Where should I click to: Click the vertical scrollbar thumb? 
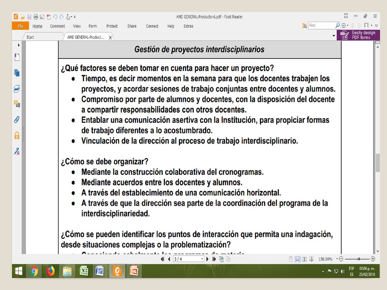point(378,163)
